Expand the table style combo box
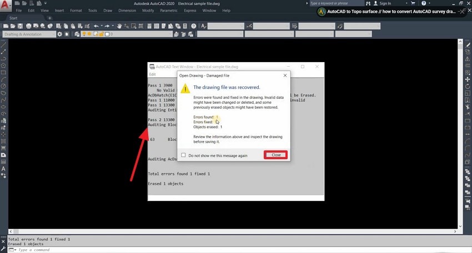Viewport: 472px width, 253px height. click(x=333, y=26)
